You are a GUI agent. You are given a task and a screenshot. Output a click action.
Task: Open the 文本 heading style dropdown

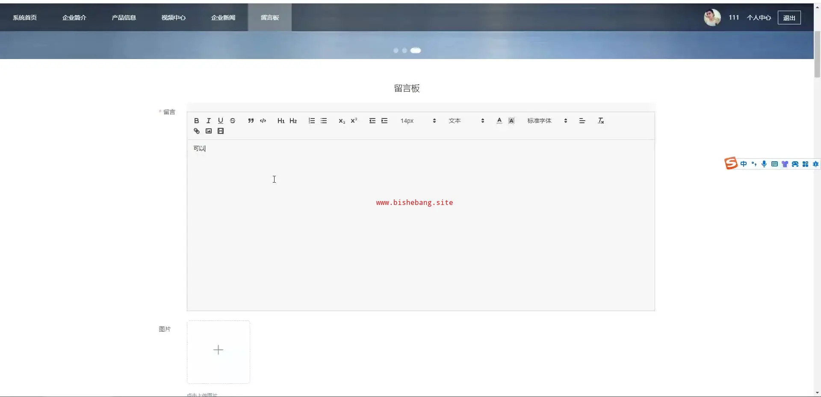click(467, 121)
